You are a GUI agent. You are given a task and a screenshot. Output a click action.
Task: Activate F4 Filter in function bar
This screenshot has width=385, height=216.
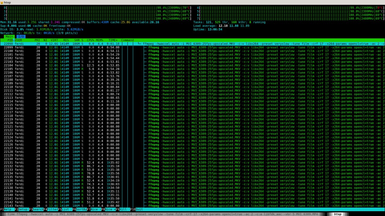click(51, 209)
